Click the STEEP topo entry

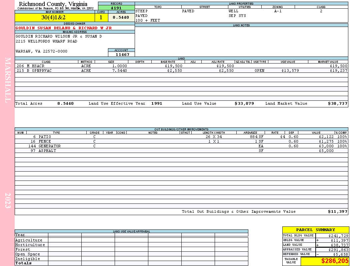[x=142, y=11]
